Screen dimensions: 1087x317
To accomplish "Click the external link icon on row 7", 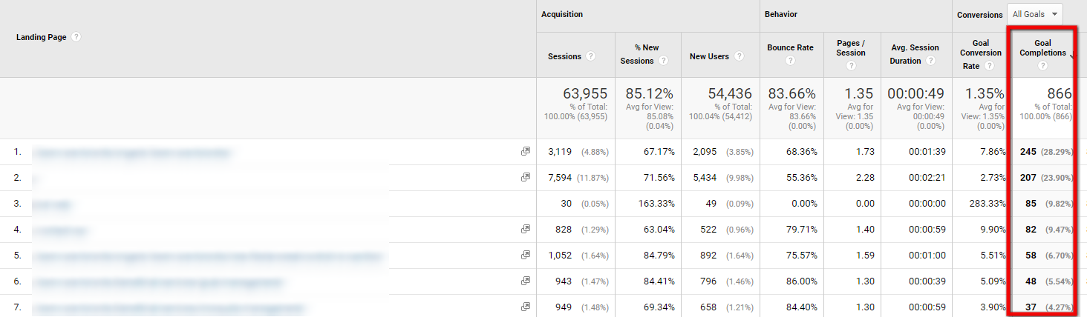I will pyautogui.click(x=526, y=307).
